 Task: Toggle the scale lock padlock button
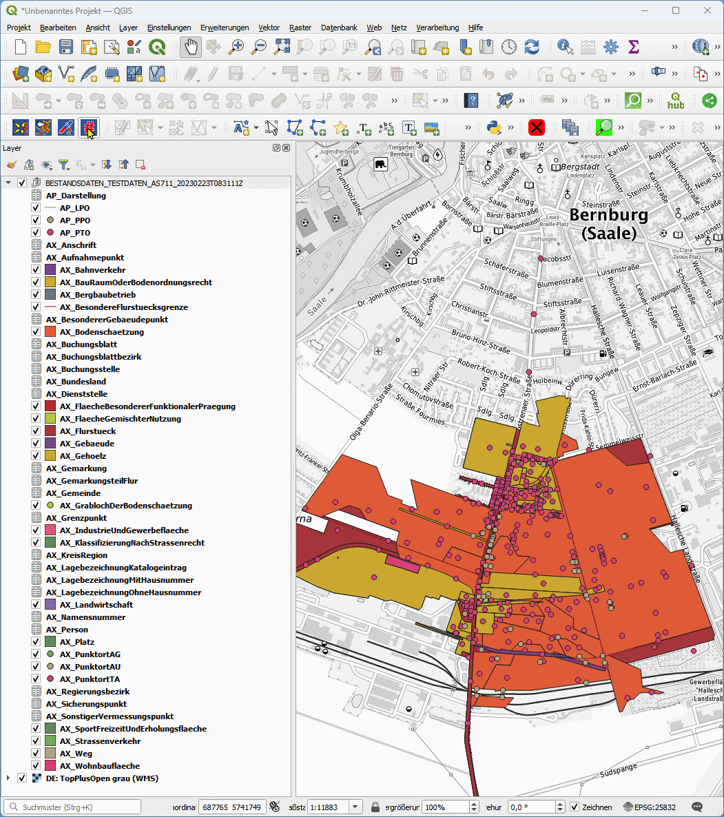(x=375, y=807)
